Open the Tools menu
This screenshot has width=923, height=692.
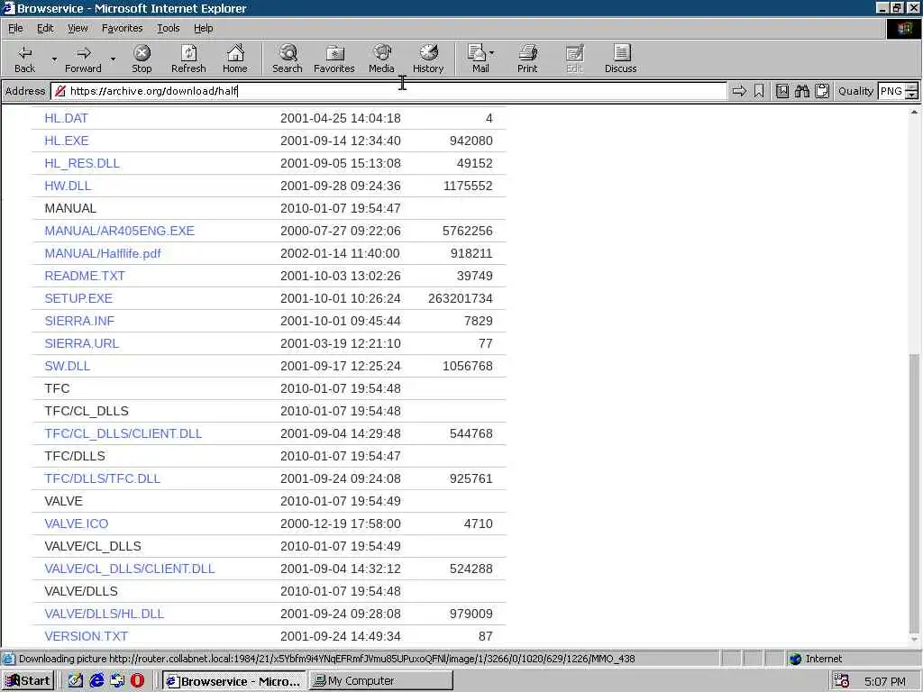(168, 28)
